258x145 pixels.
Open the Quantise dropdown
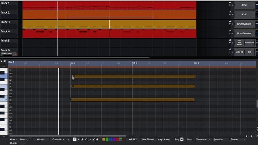pos(220,139)
